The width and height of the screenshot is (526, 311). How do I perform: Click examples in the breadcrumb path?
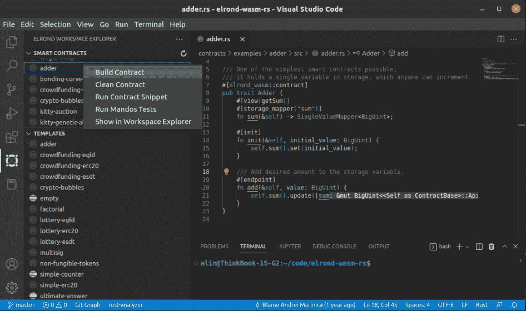coord(247,53)
